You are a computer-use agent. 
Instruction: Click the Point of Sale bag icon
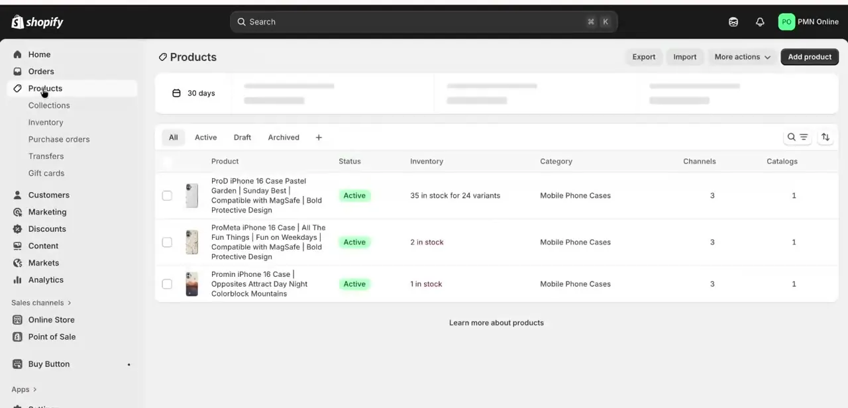(18, 336)
